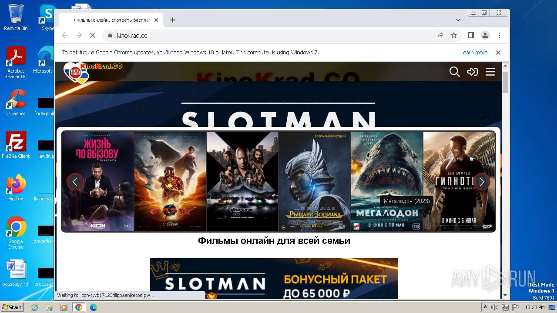
Task: Open the Мегалодон movie poster
Action: pos(387,181)
